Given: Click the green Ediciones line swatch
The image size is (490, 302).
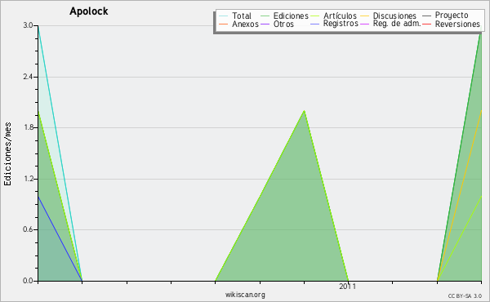Looking at the screenshot, I should click(265, 16).
